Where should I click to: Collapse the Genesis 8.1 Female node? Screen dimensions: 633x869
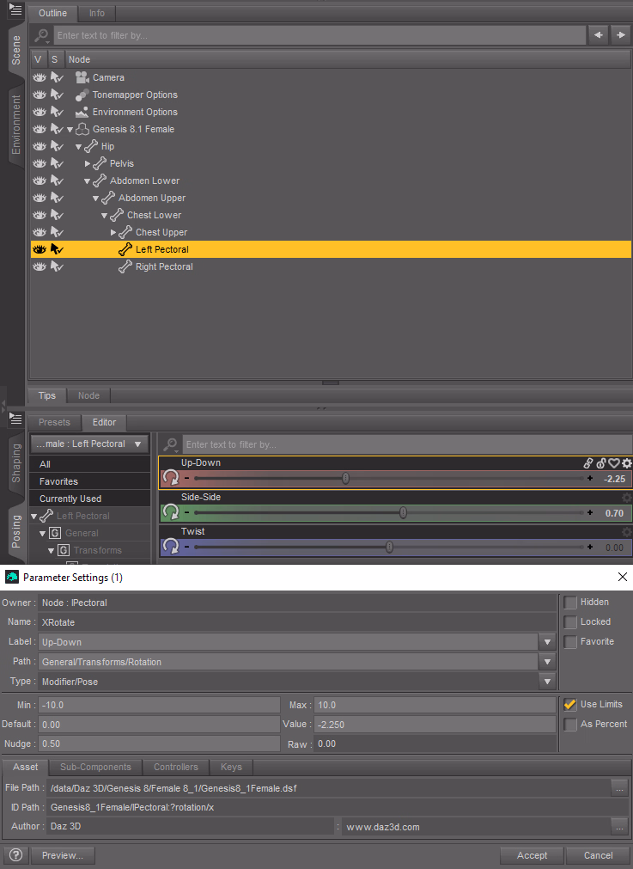click(x=70, y=129)
